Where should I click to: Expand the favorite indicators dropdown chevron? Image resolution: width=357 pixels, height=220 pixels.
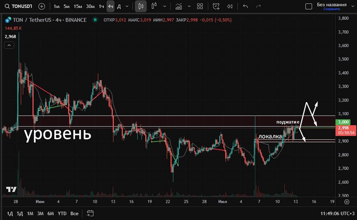(189, 6)
